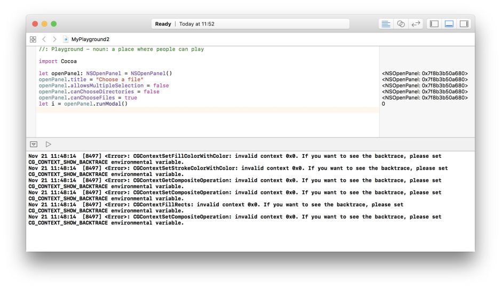Show the Utilities inspector panel
Image resolution: width=501 pixels, height=289 pixels.
[464, 24]
